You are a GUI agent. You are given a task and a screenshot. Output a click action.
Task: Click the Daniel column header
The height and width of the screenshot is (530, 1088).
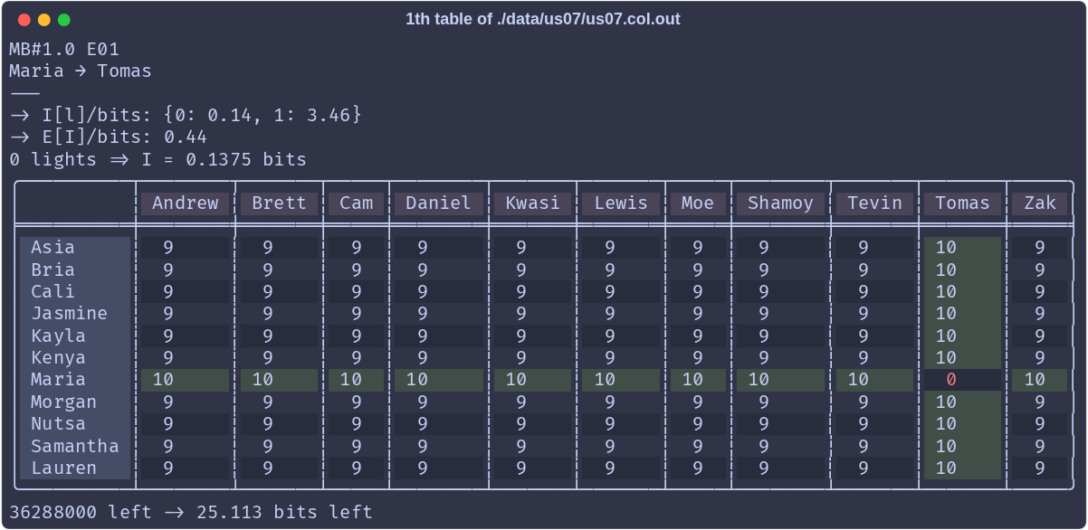click(438, 203)
